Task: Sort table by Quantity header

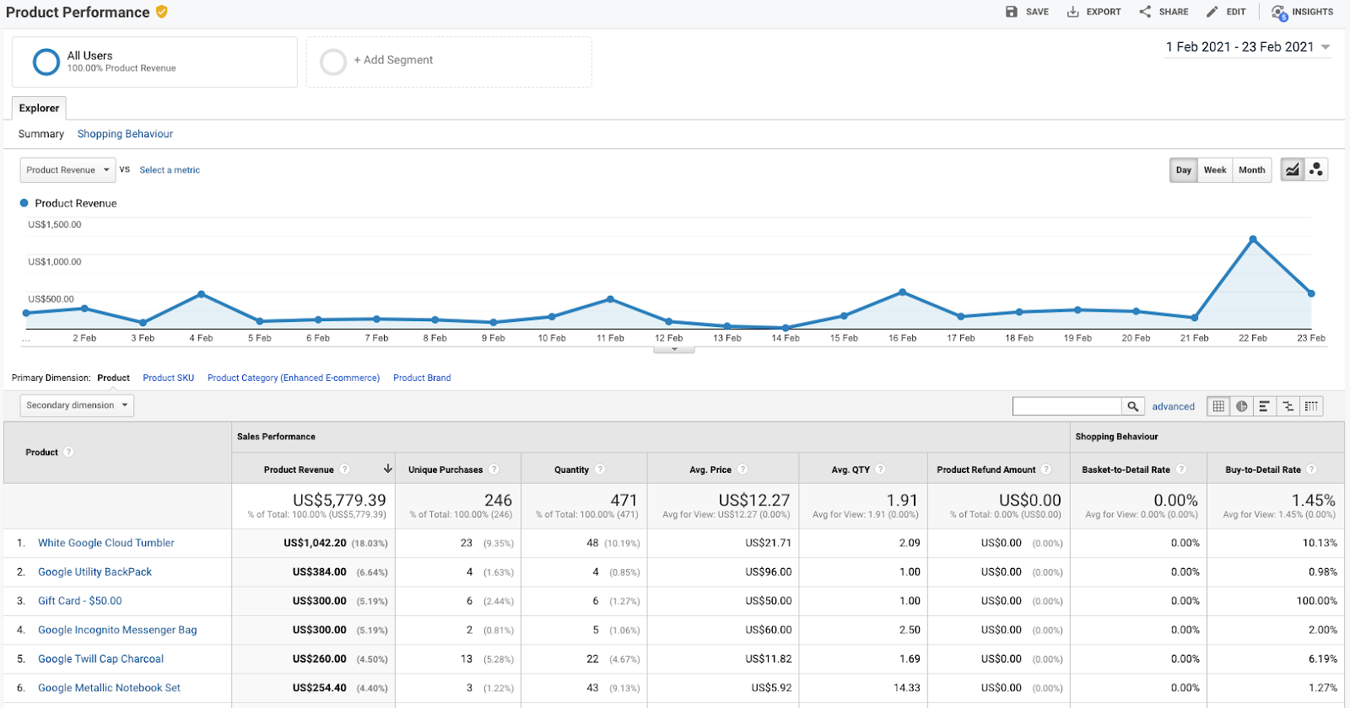Action: click(x=571, y=470)
